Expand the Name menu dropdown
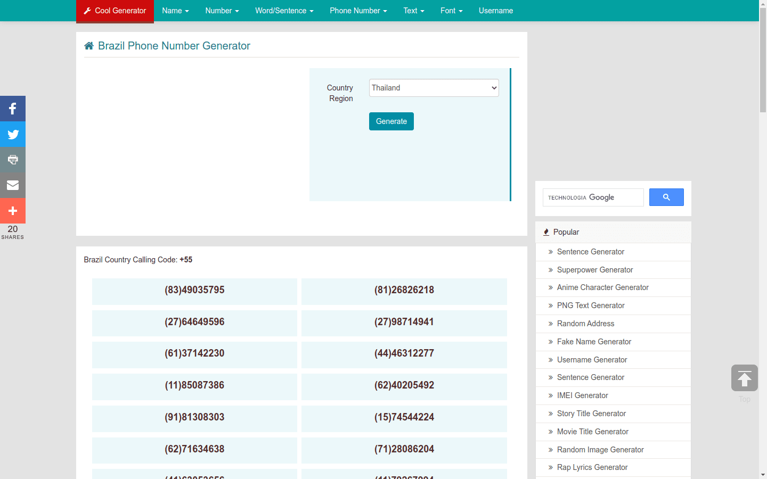This screenshot has height=479, width=767. [175, 11]
